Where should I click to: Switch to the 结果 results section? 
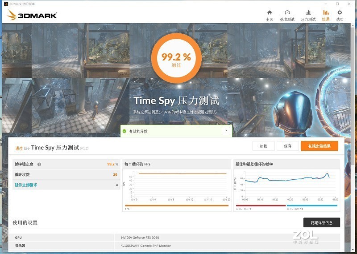pyautogui.click(x=326, y=15)
